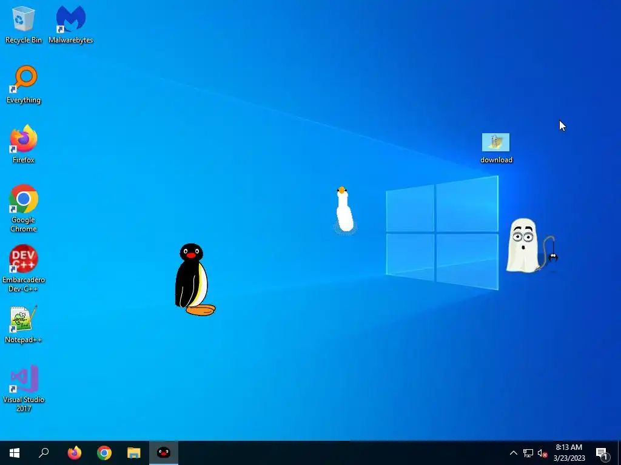621x465 pixels.
Task: Open Chrome from the taskbar
Action: (x=104, y=453)
